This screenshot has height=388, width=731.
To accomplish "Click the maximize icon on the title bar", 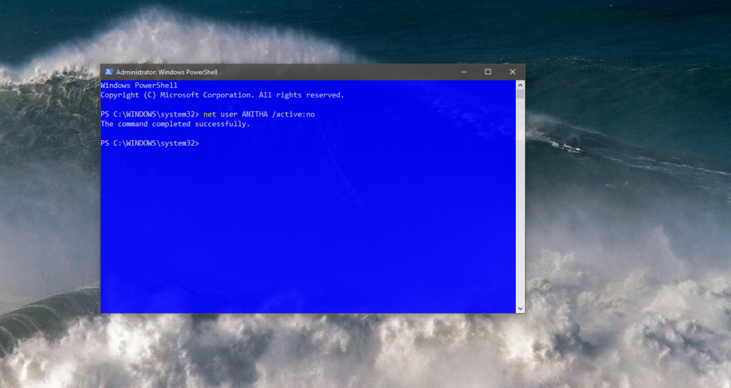I will tap(488, 71).
